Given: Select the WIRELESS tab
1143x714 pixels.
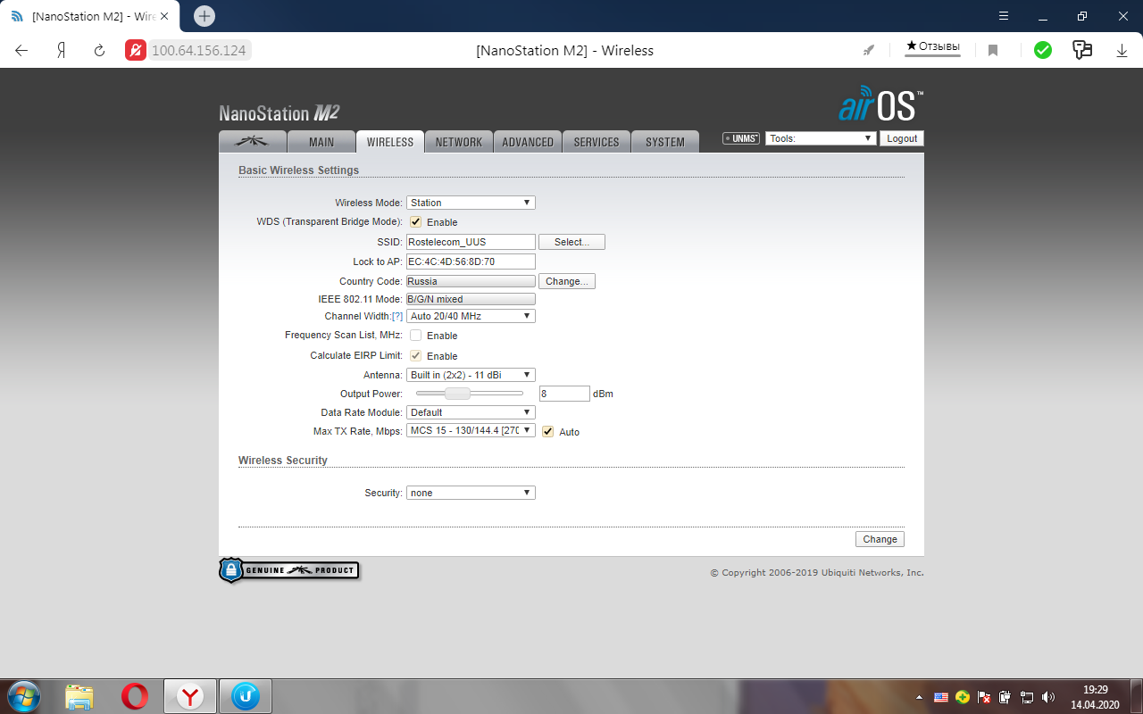Looking at the screenshot, I should pos(390,142).
